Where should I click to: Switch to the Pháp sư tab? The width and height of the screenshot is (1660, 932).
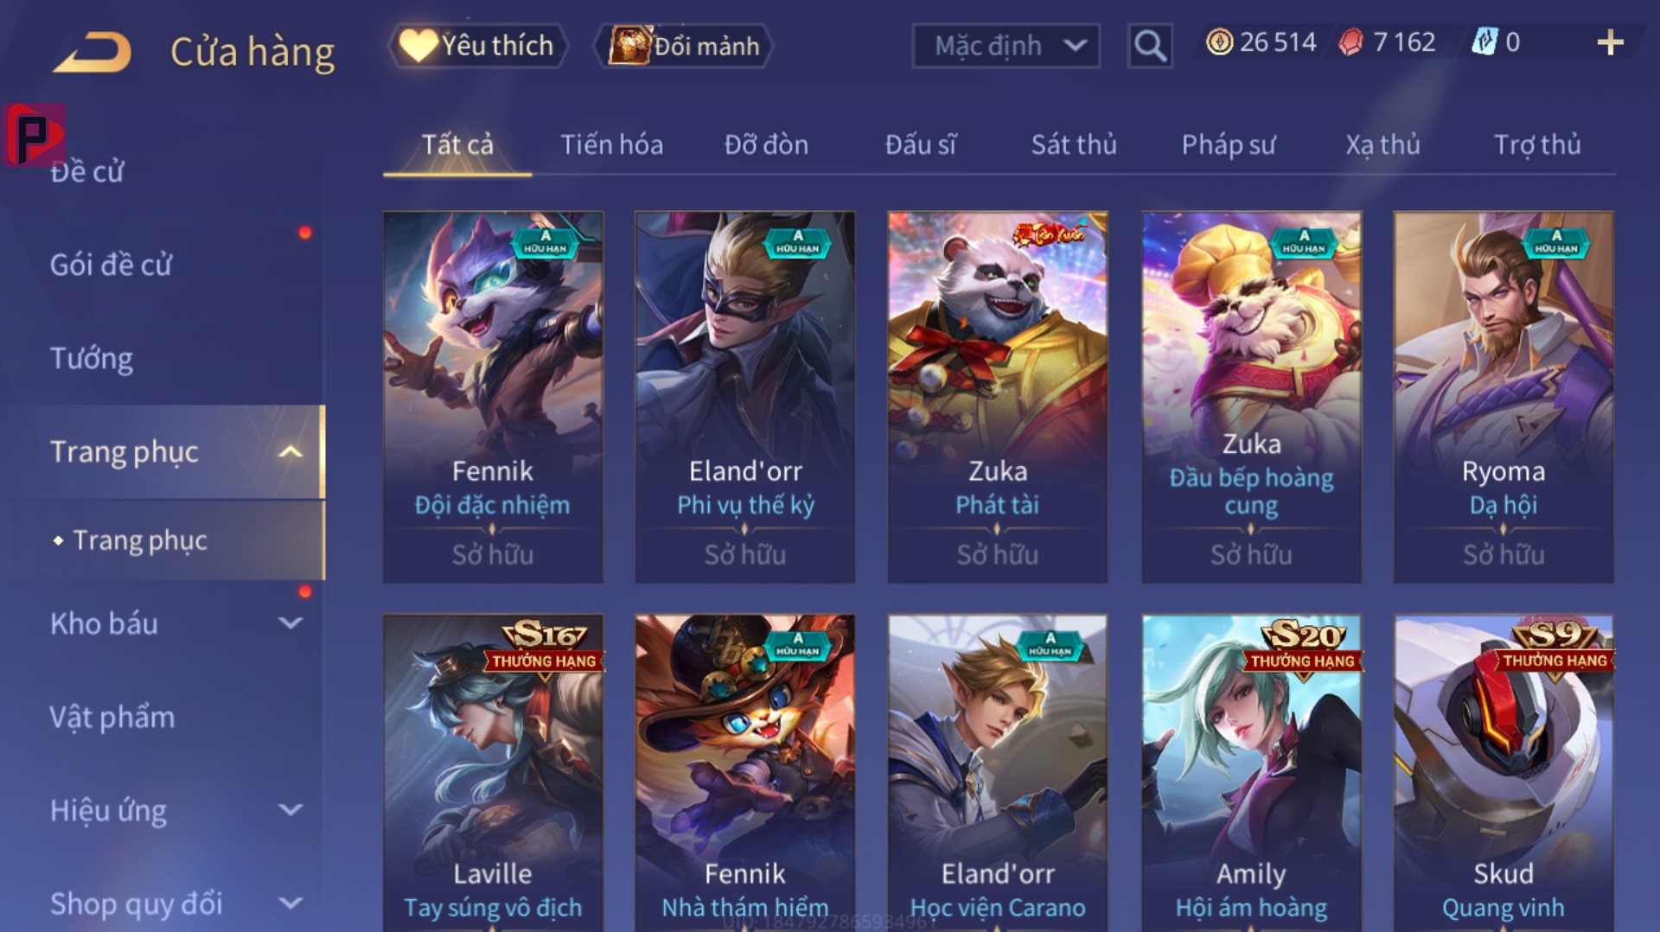pyautogui.click(x=1229, y=144)
